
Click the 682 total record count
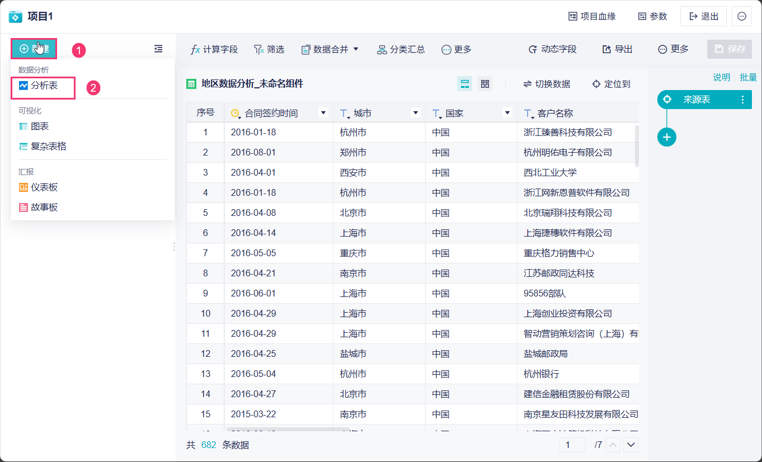pos(208,445)
